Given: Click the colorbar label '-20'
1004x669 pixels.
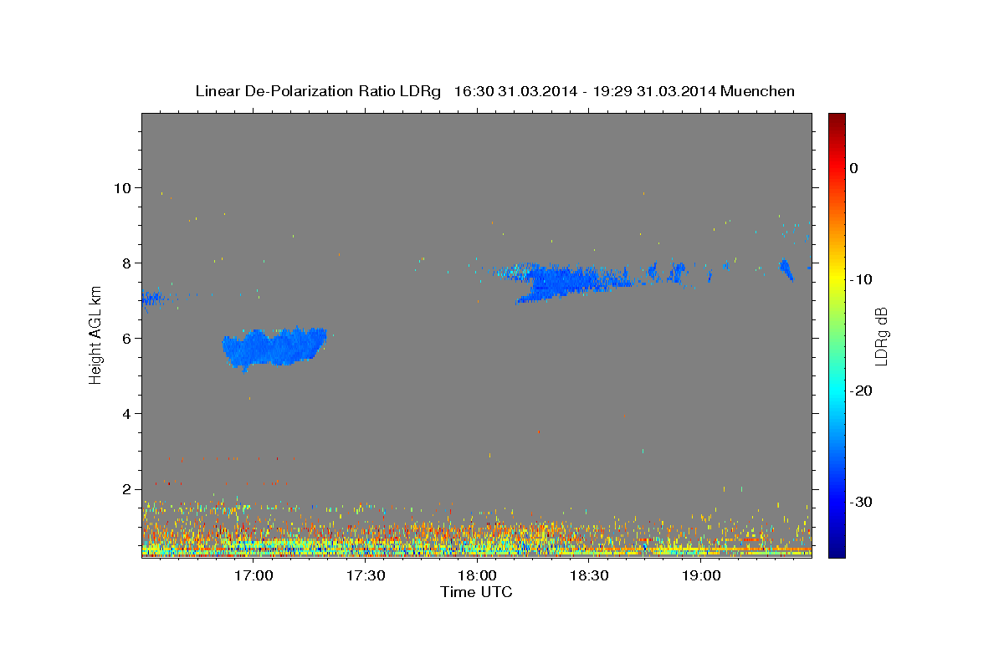Looking at the screenshot, I should tap(862, 391).
